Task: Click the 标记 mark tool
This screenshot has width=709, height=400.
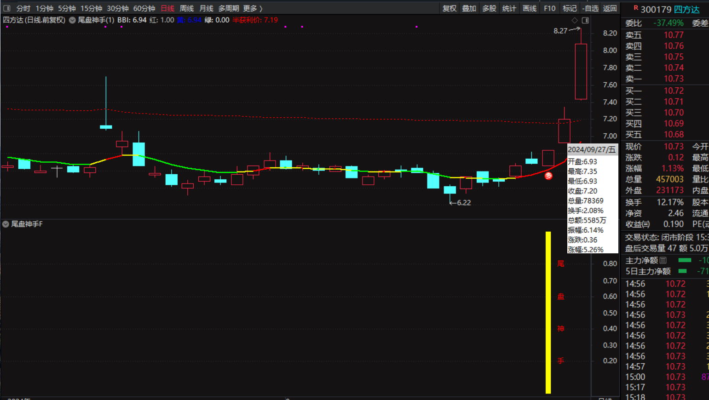Action: 569,8
